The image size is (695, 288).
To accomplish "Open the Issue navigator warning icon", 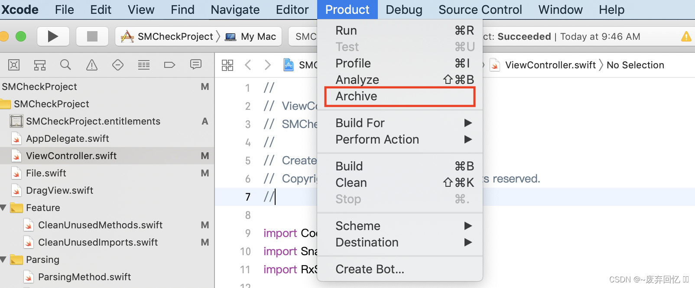I will pos(92,65).
